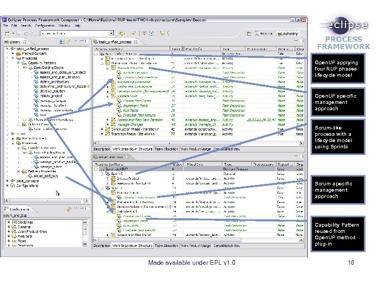
Task: Expand the base_concepts plug-in node
Action: [x=7, y=181]
